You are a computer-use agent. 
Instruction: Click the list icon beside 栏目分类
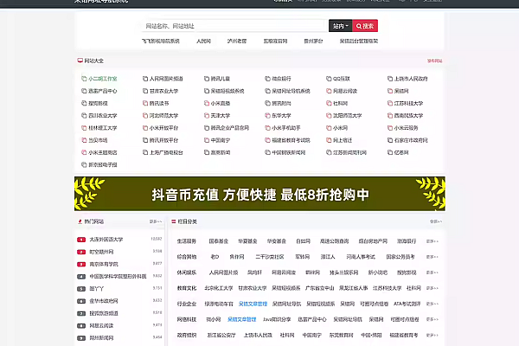(x=174, y=221)
